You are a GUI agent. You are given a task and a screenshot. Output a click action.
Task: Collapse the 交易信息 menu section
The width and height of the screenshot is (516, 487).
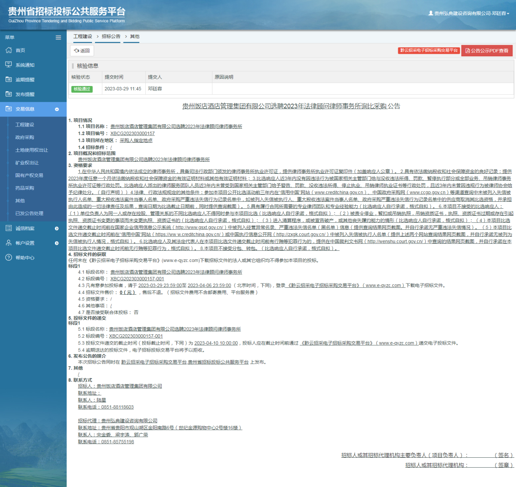(57, 109)
